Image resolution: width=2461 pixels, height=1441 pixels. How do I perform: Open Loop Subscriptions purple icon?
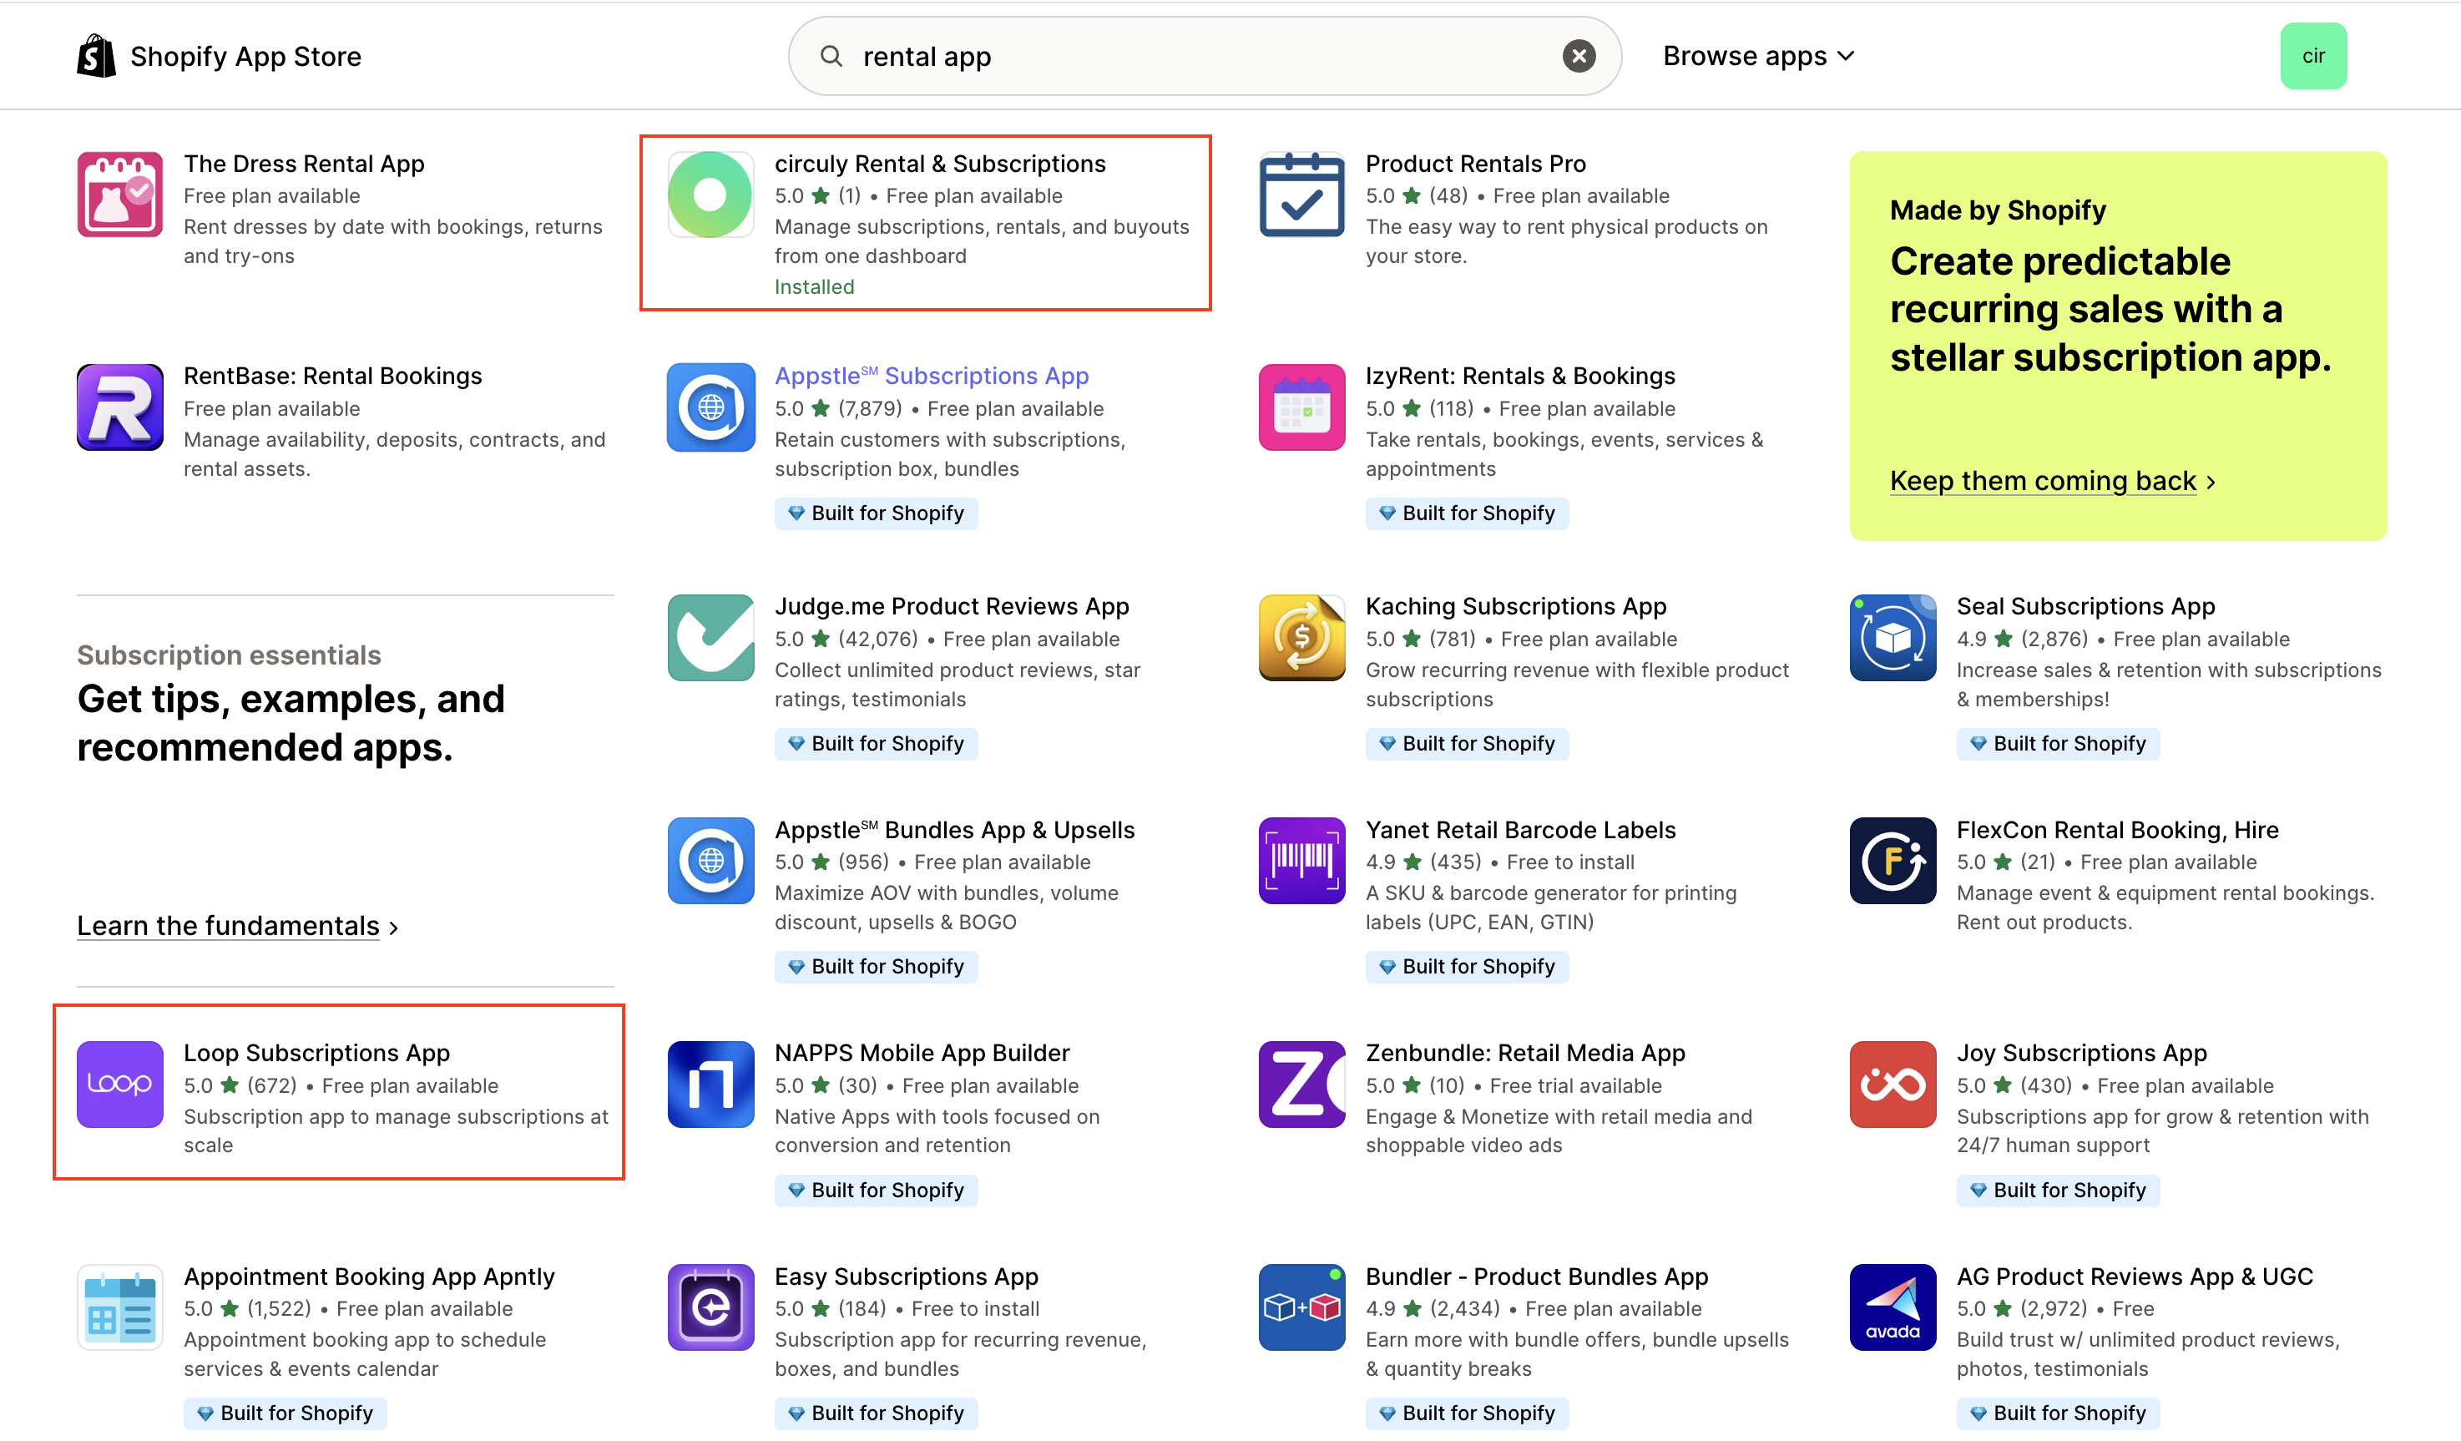(120, 1085)
